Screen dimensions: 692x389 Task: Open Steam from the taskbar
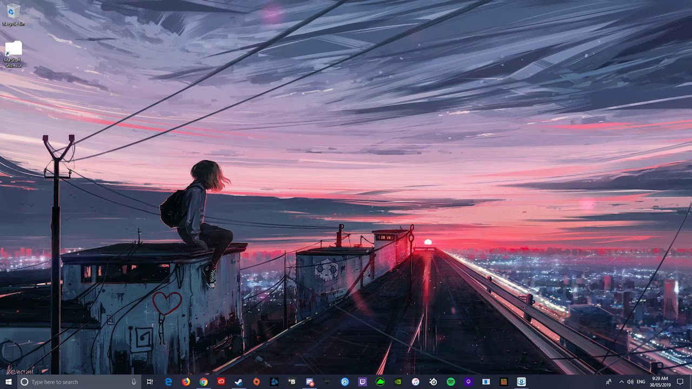click(x=238, y=382)
